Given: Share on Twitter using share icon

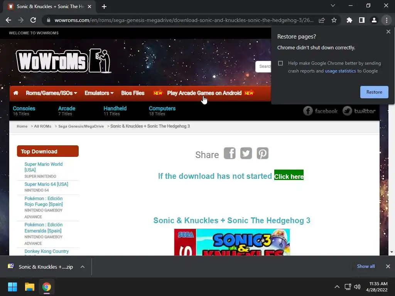Looking at the screenshot, I should click(246, 153).
